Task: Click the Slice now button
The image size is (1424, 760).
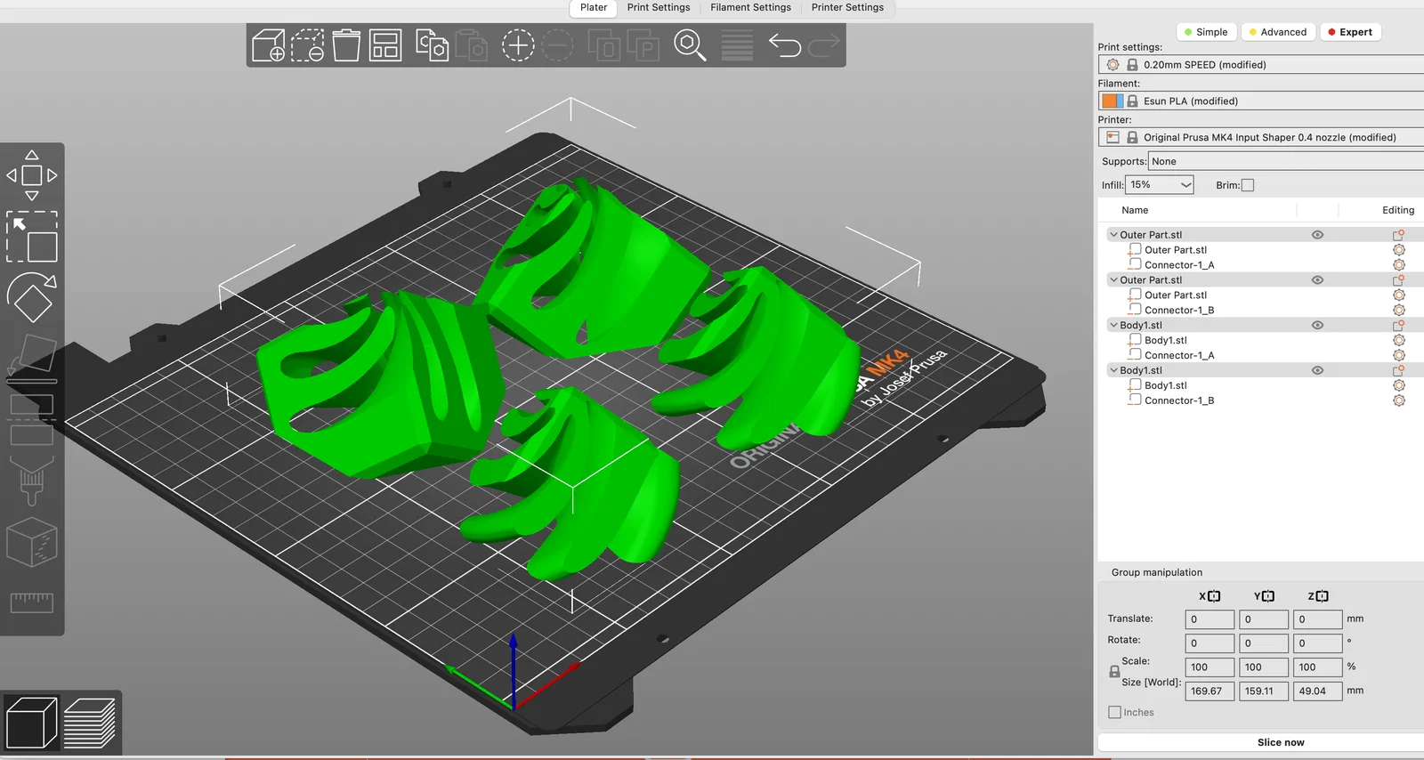Action: coord(1281,742)
